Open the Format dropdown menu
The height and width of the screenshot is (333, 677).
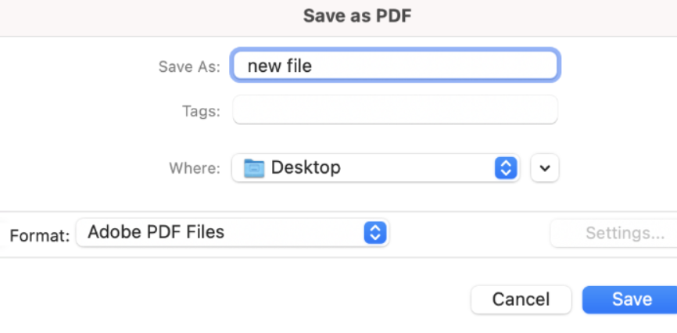[x=233, y=233]
